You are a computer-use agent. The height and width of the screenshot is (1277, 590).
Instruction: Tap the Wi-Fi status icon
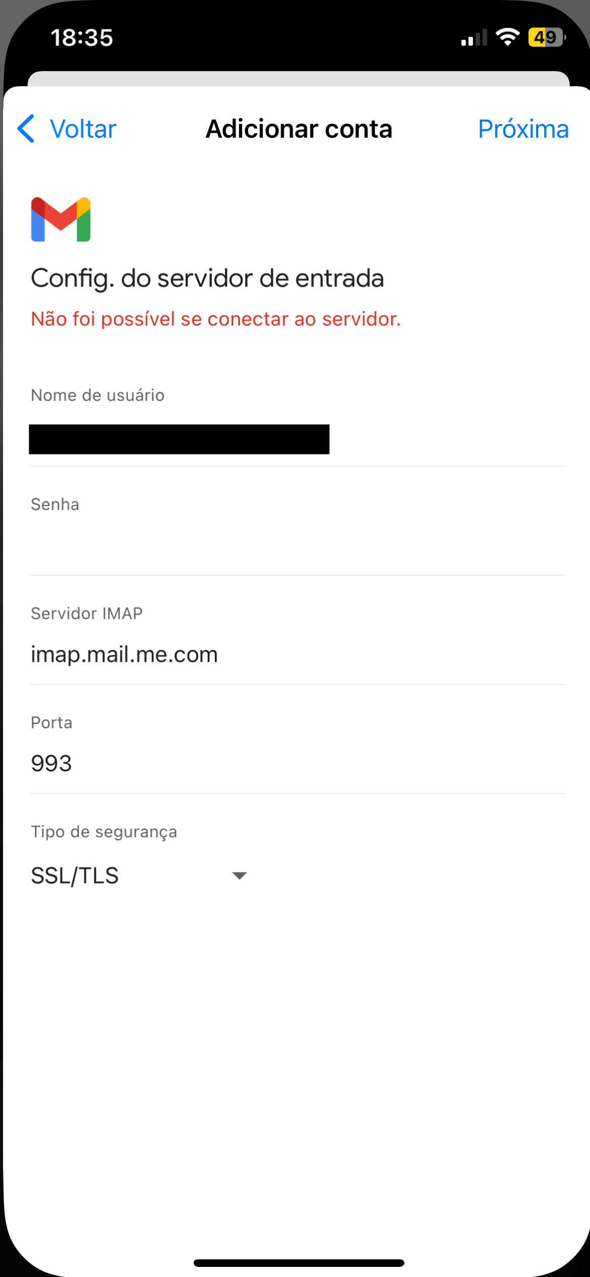point(507,37)
